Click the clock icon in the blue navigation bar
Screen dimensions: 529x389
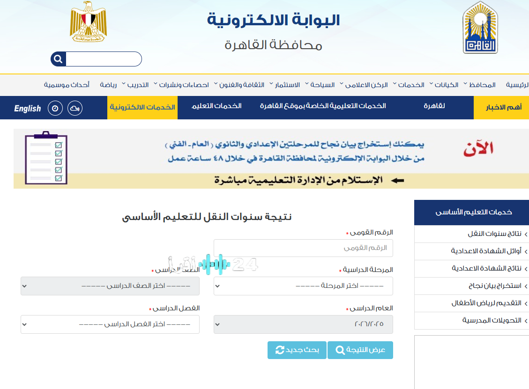coord(55,108)
